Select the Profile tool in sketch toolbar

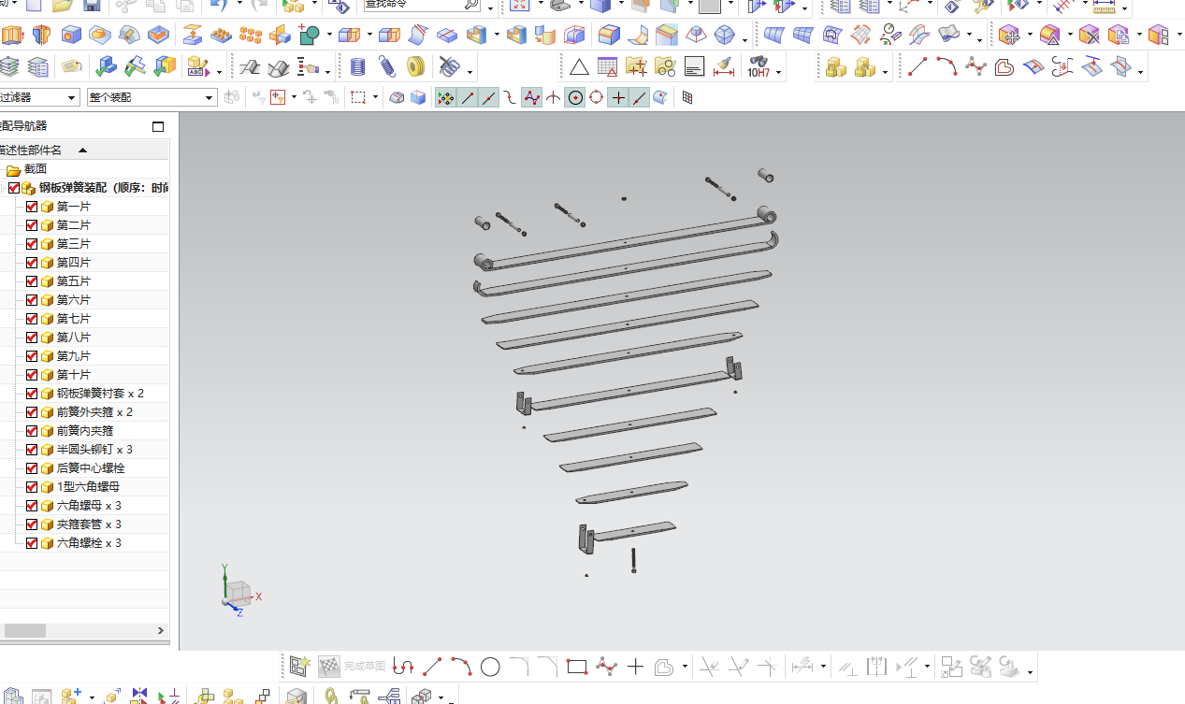pyautogui.click(x=403, y=667)
